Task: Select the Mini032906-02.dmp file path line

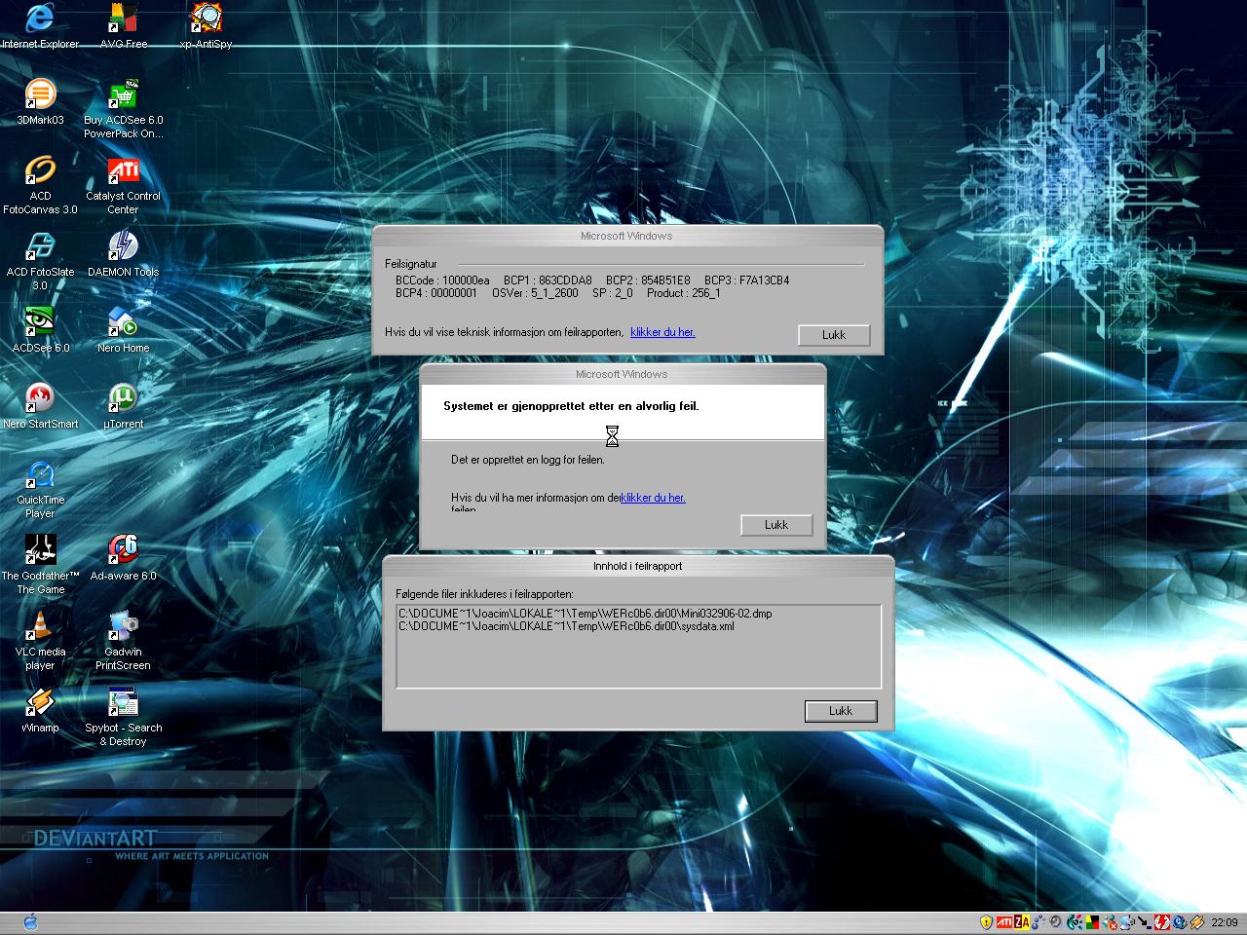Action: (586, 614)
